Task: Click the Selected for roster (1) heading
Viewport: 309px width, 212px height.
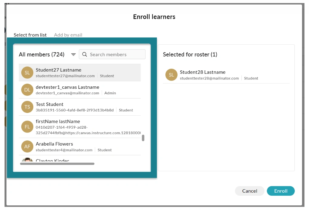Action: coord(190,54)
